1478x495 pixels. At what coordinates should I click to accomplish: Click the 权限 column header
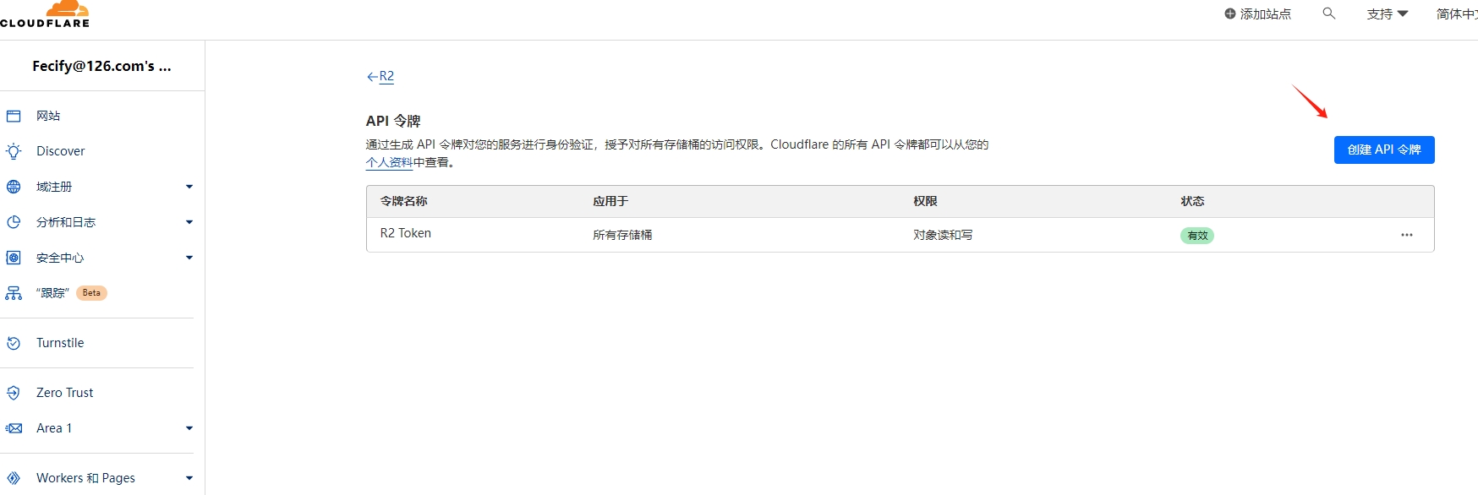[x=925, y=201]
